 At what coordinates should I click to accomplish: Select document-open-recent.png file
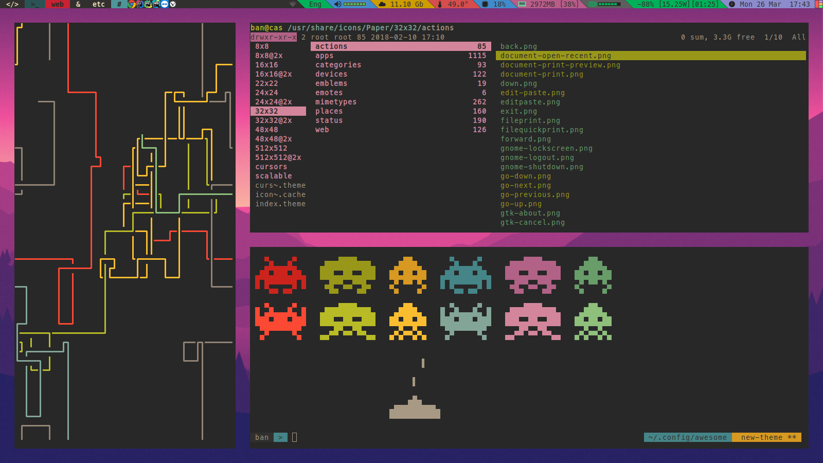tap(651, 56)
